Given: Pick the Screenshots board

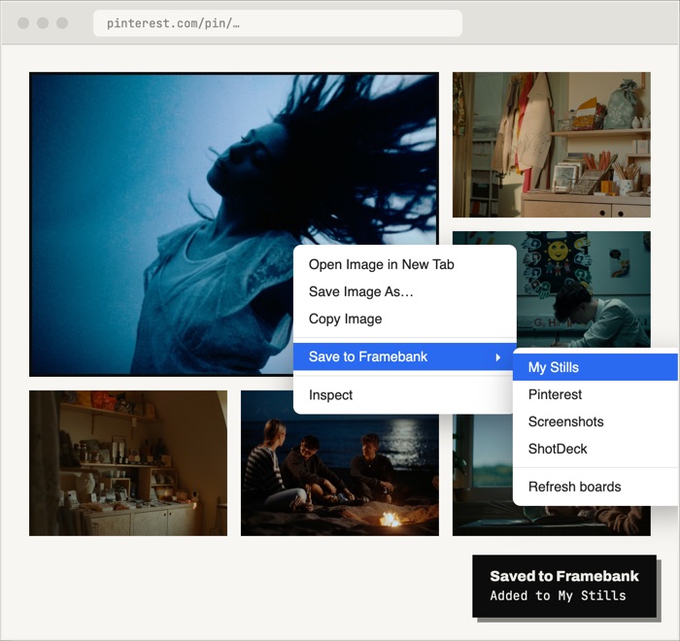Looking at the screenshot, I should 595,422.
